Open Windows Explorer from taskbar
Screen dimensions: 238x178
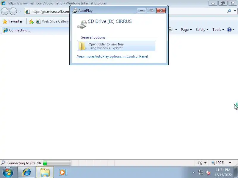pyautogui.click(x=45, y=172)
